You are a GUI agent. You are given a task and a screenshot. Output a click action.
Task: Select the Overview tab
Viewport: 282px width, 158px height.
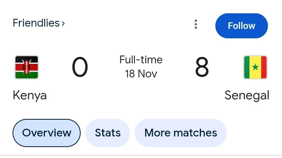pos(47,133)
